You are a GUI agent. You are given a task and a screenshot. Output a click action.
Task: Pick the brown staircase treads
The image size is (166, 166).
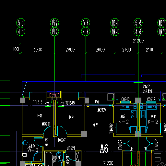coord(138,159)
